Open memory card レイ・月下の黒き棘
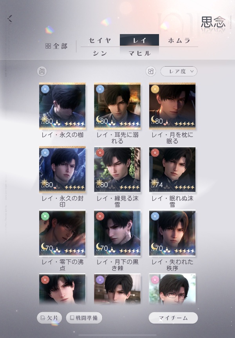This screenshot has width=235, height=338. [117, 233]
